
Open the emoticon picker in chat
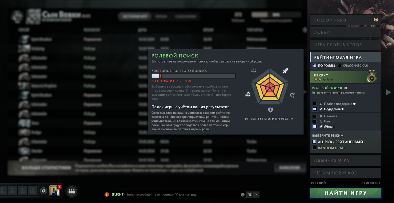point(243,194)
